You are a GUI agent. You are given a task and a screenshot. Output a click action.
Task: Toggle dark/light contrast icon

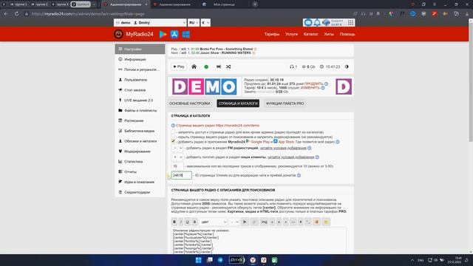(347, 66)
